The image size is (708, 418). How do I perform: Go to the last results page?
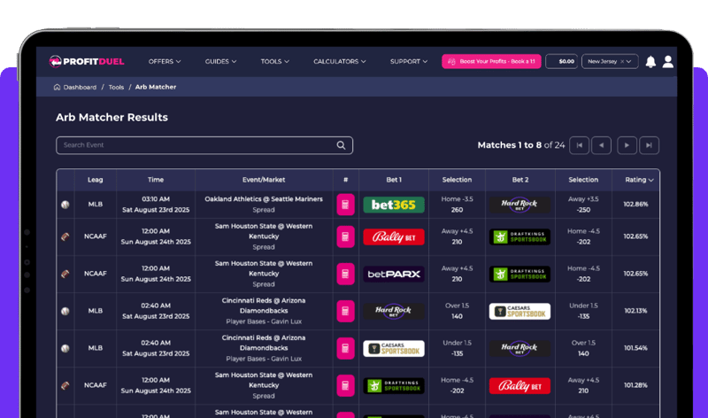pos(650,145)
